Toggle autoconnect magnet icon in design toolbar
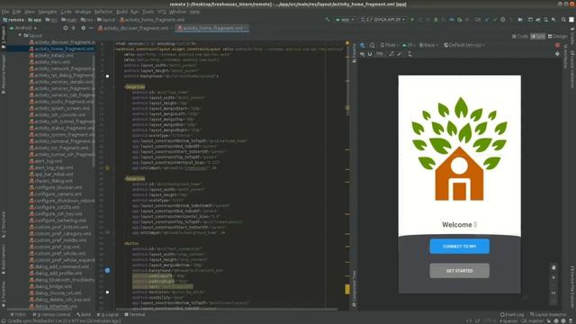The width and height of the screenshot is (576, 324). pos(370,54)
